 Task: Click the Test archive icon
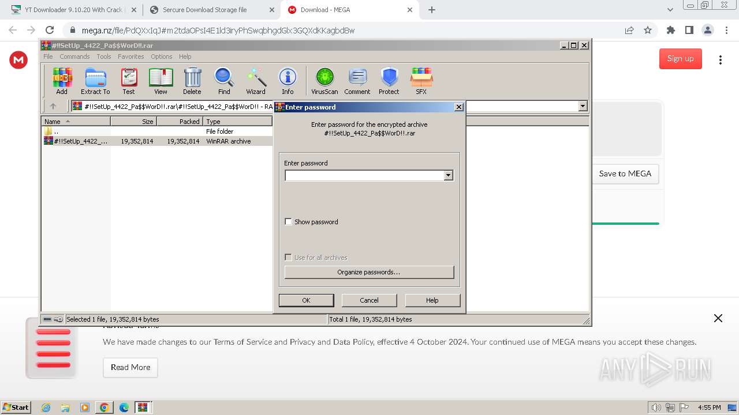(x=129, y=81)
